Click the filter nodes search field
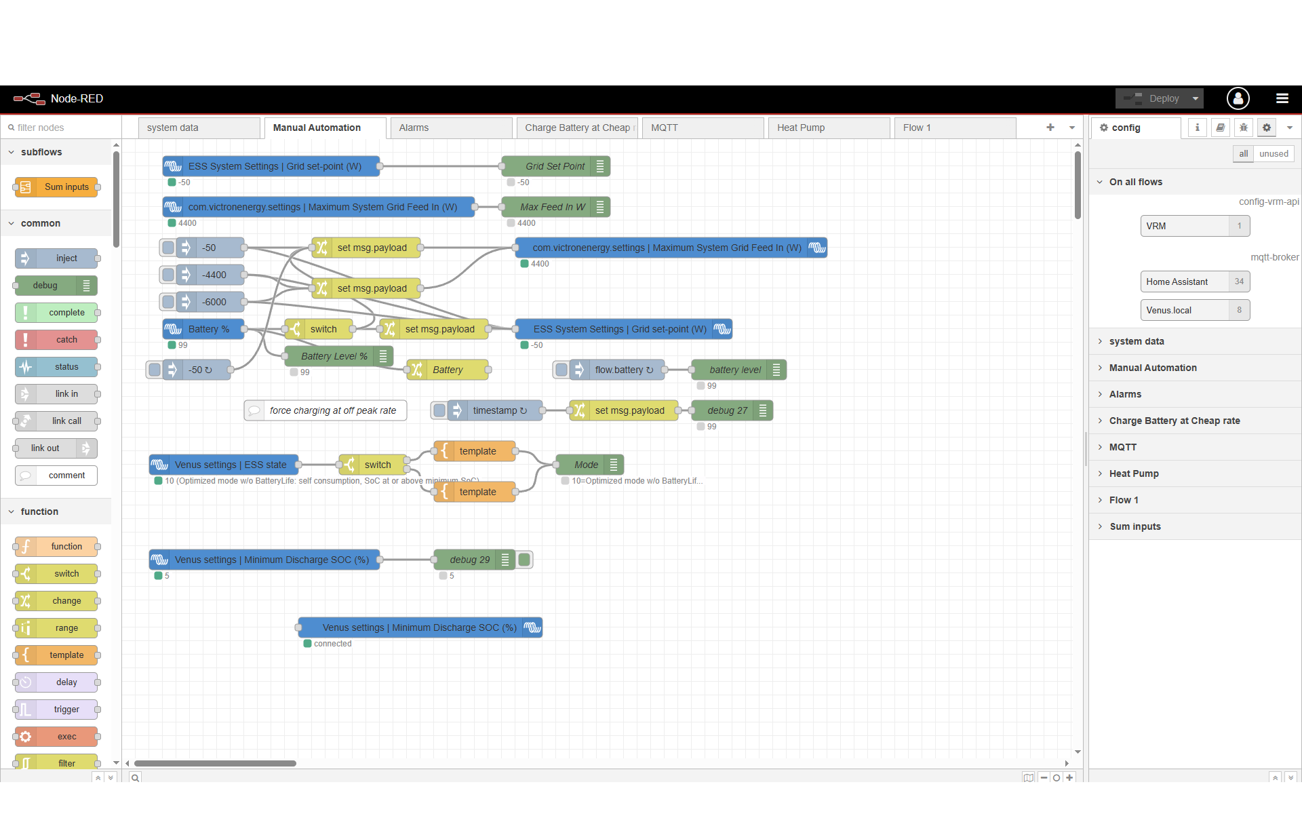The width and height of the screenshot is (1302, 814). click(61, 128)
